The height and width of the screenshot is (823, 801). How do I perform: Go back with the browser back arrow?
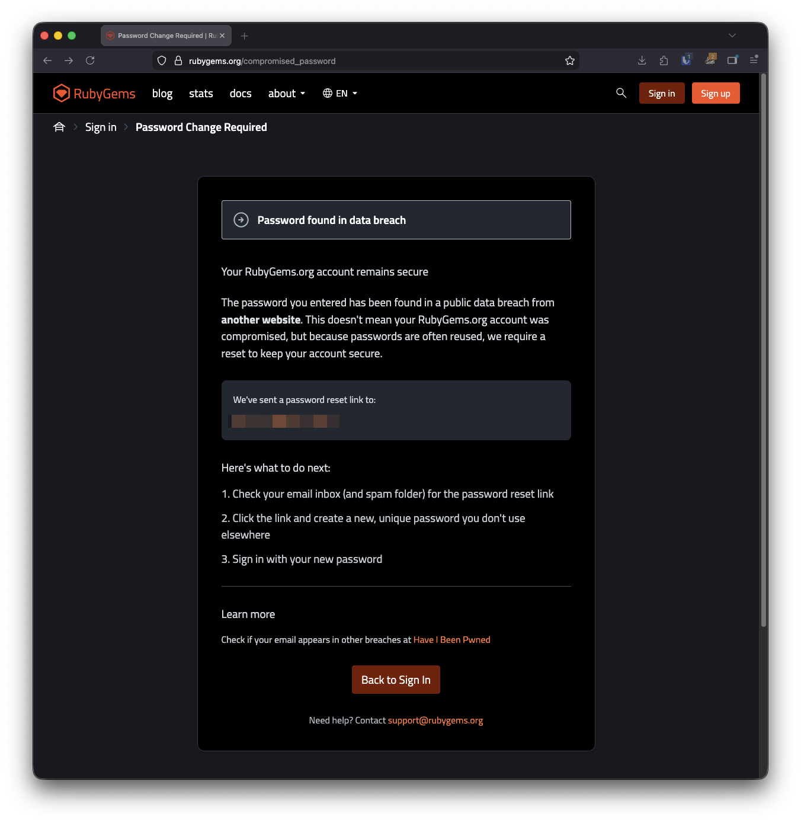[47, 60]
